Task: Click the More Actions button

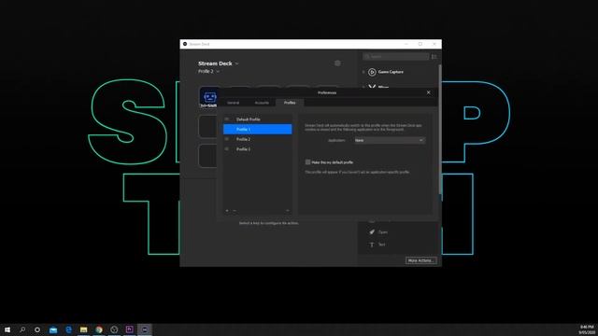Action: (421, 260)
